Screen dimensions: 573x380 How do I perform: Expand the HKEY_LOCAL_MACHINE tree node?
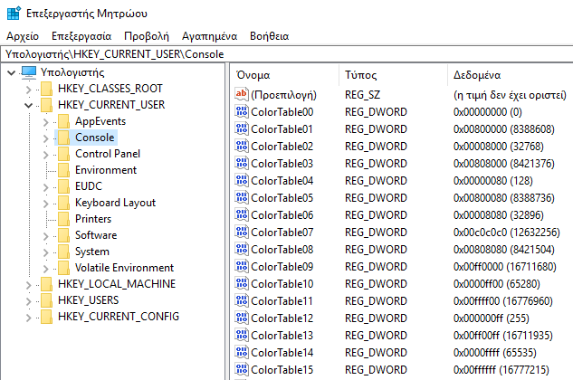tap(29, 284)
